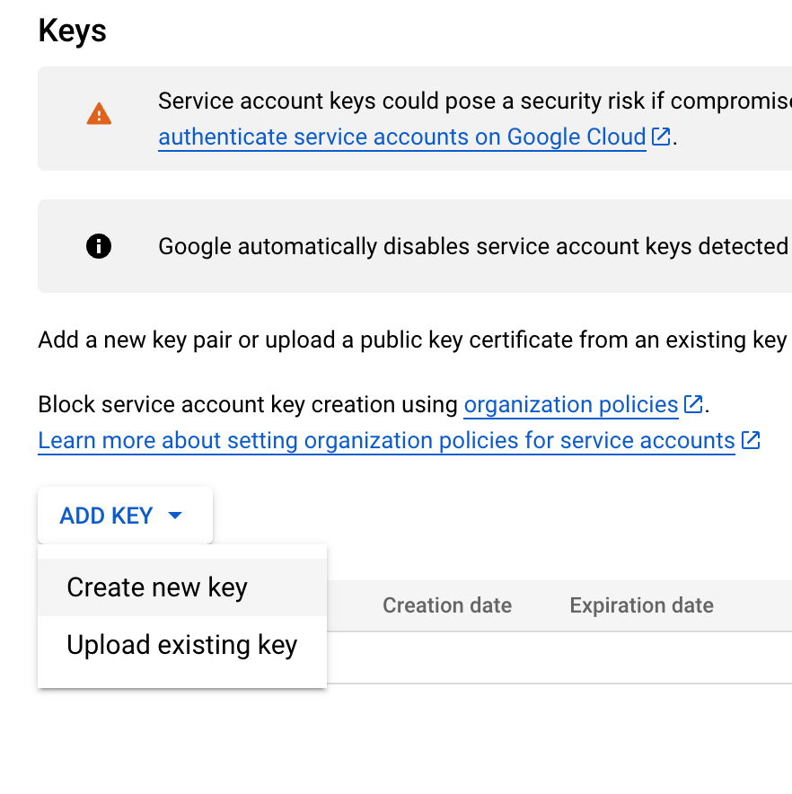Viewport: 792px width, 794px height.
Task: Click the orange warning triangle icon
Action: (x=99, y=114)
